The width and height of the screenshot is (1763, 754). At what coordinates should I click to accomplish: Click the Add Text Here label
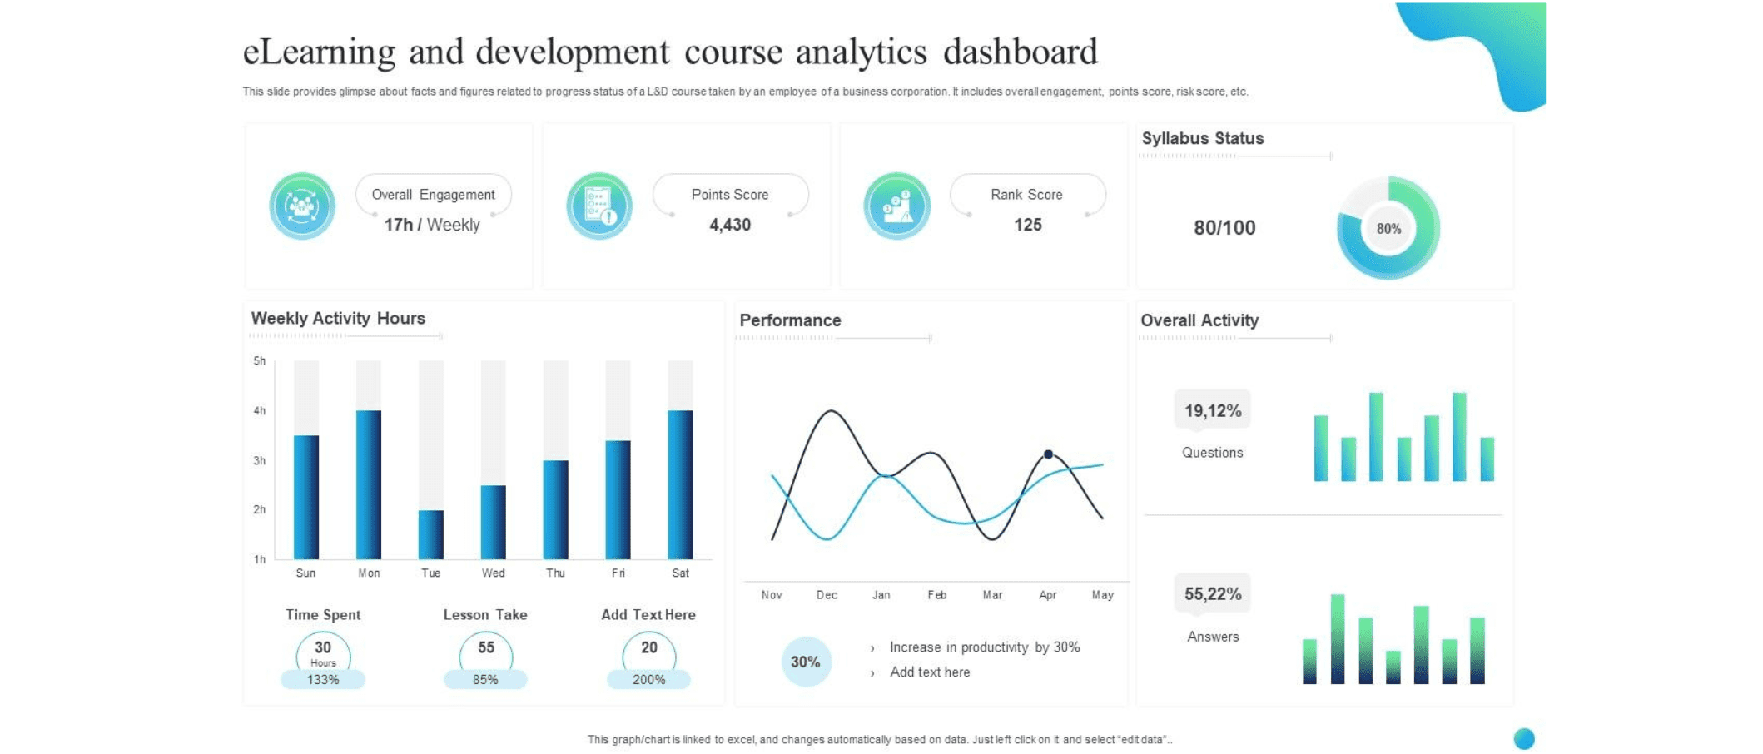point(648,615)
